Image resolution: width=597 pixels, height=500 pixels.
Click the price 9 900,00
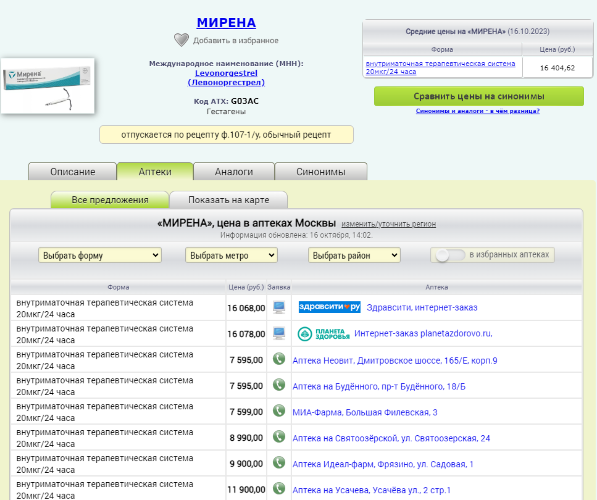pos(246,464)
